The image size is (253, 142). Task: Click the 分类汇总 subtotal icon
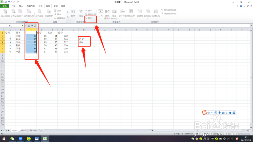[156, 13]
